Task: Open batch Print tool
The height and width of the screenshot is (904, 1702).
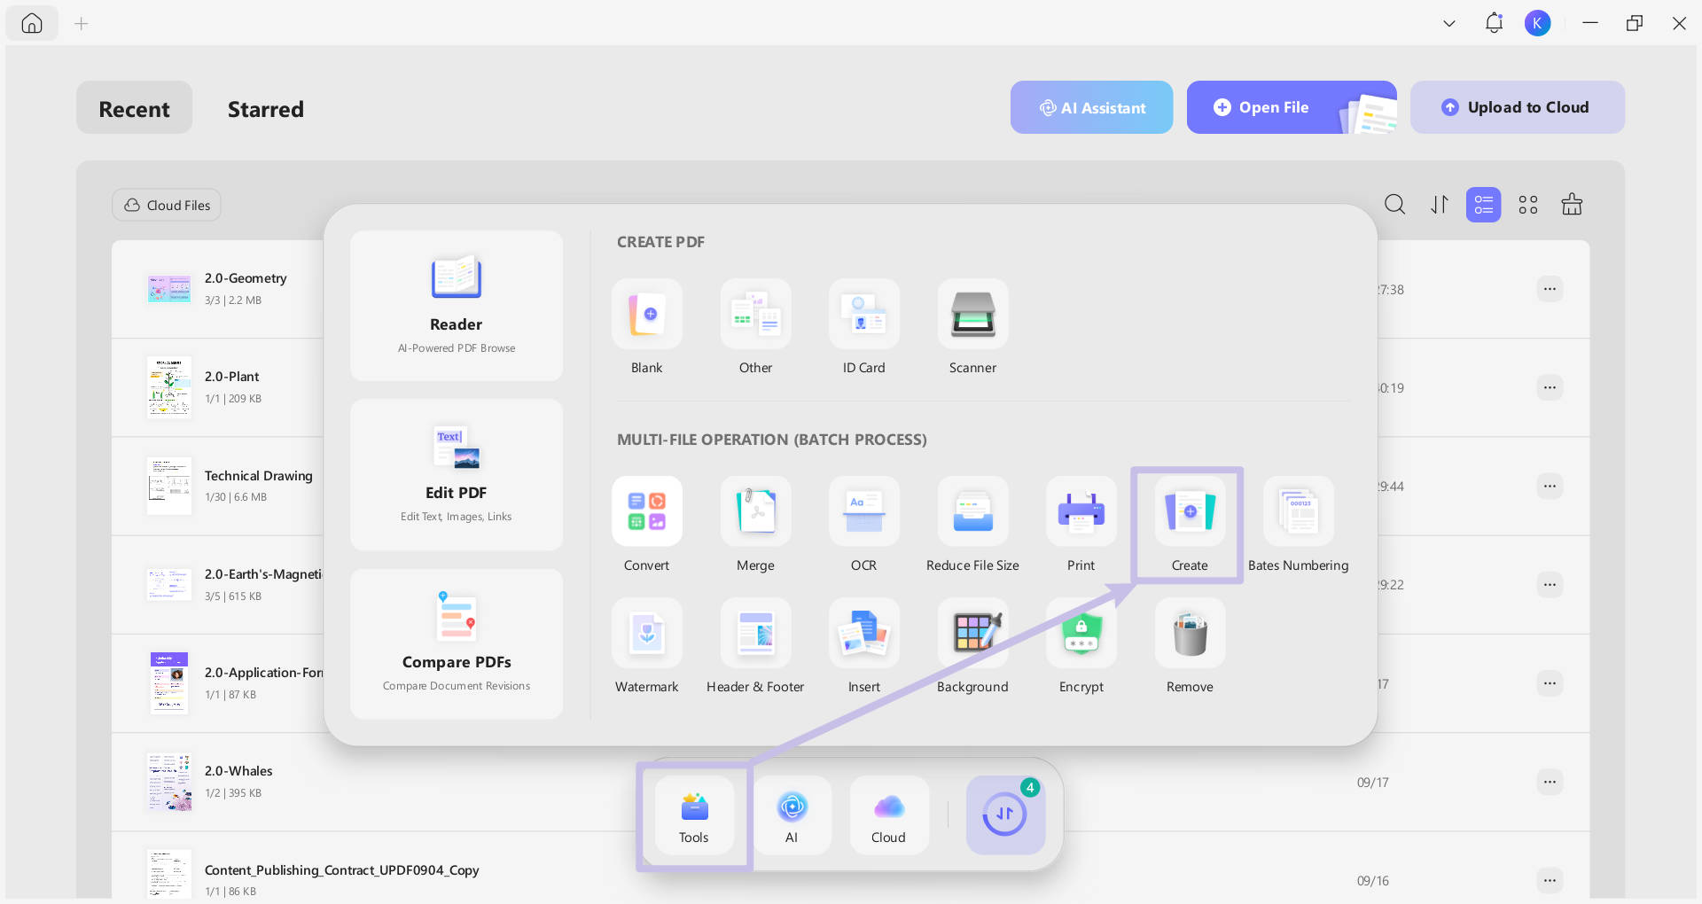Action: (x=1081, y=511)
